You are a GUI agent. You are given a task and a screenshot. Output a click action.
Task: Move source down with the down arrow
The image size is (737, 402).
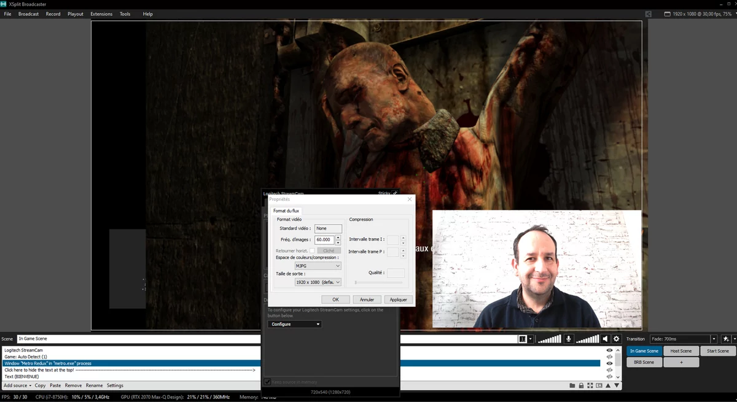(617, 385)
